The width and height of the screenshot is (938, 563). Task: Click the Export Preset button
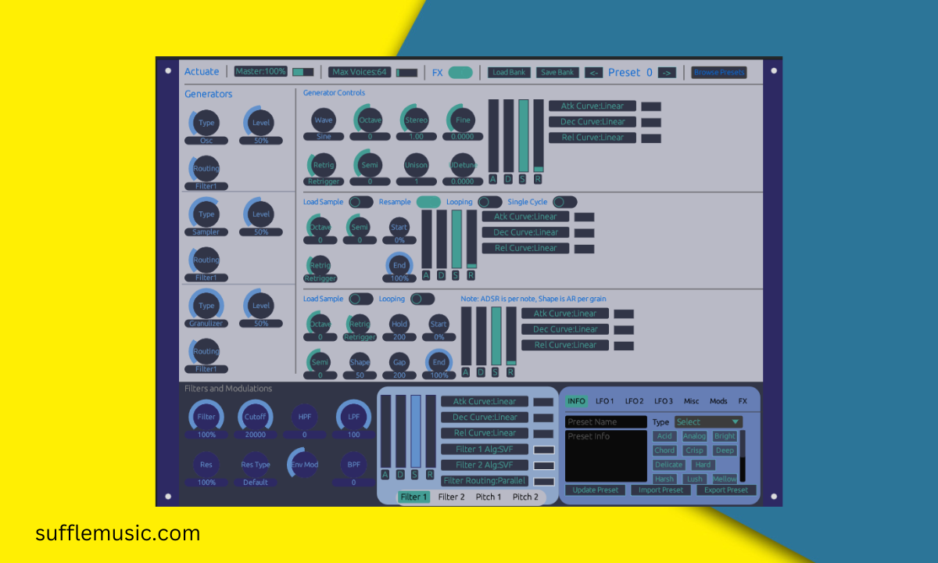click(x=726, y=489)
